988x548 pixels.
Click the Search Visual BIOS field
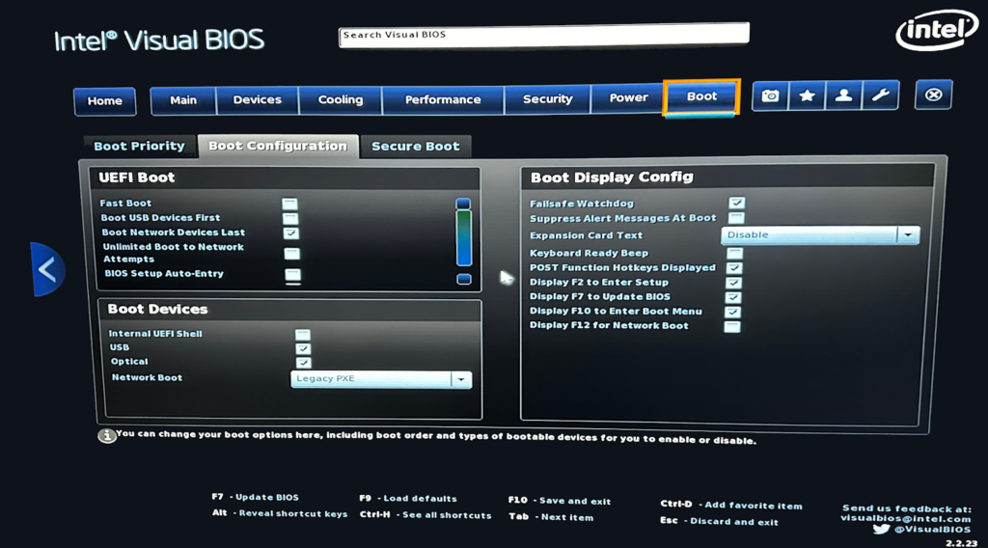click(544, 35)
